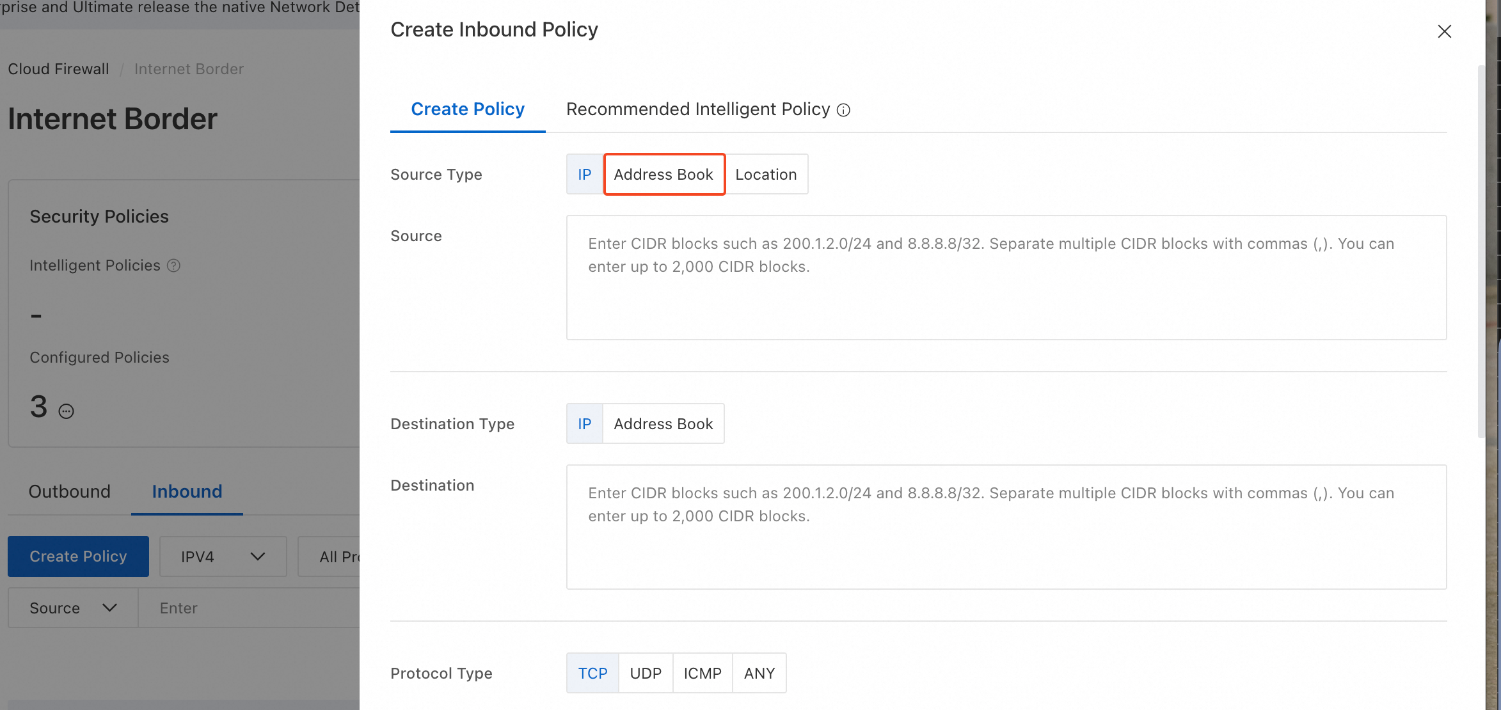Image resolution: width=1501 pixels, height=710 pixels.
Task: Open Cloud Firewall breadcrumb link
Action: 58,69
